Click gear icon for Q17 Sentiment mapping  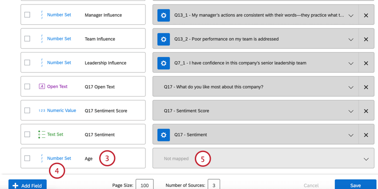pos(164,135)
